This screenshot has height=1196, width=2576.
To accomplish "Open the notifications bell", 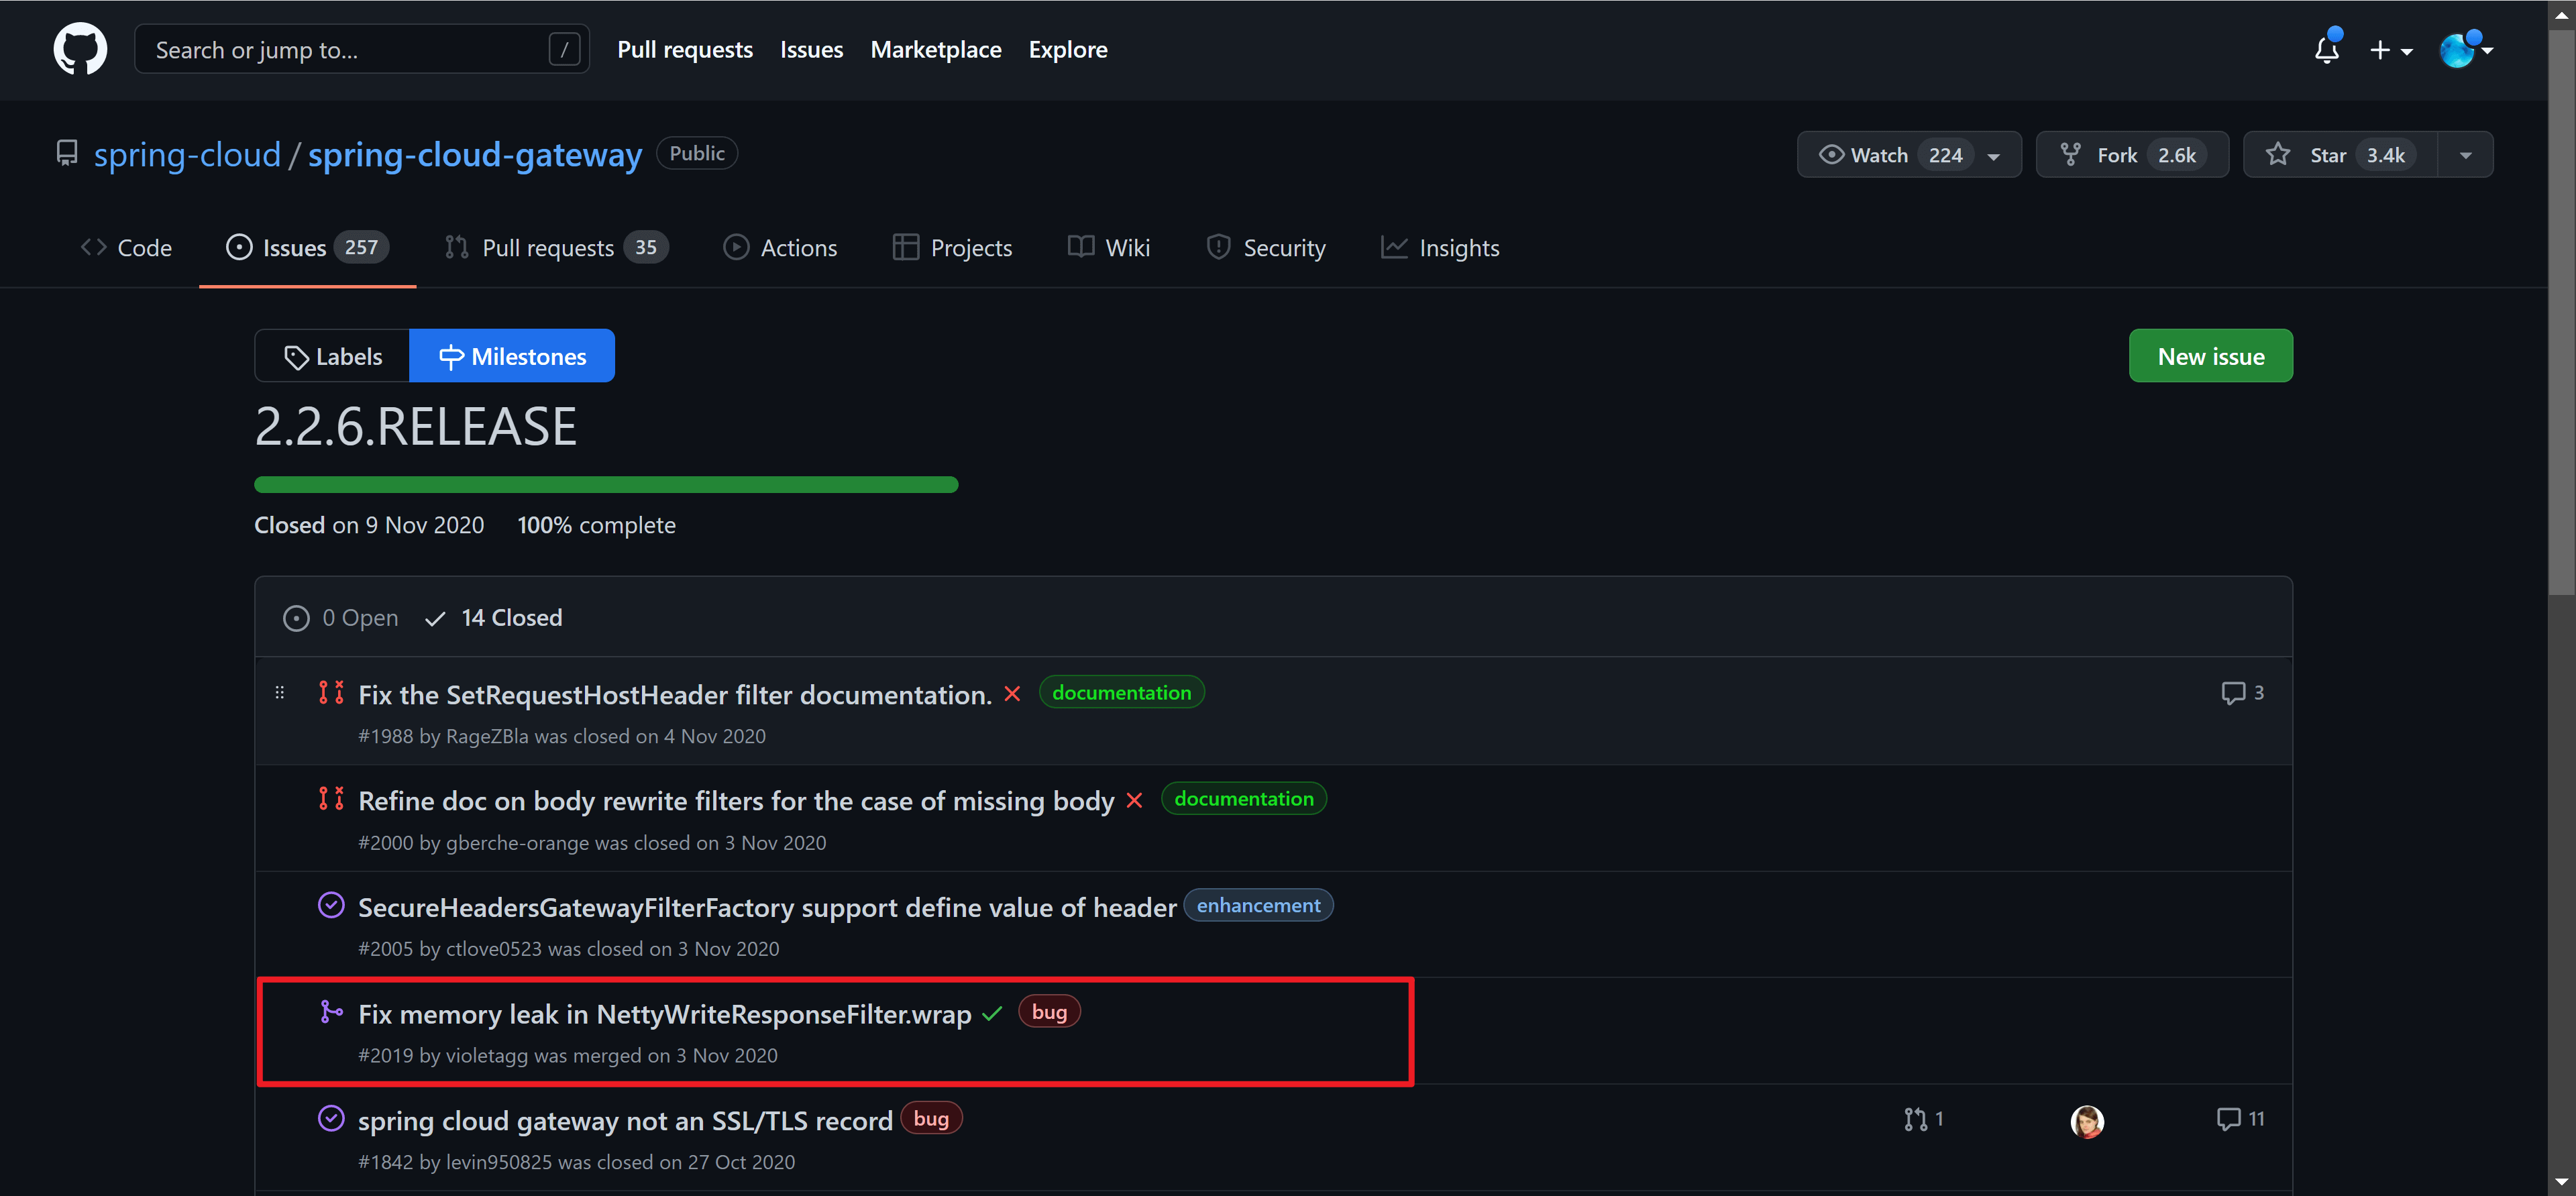I will click(2326, 49).
